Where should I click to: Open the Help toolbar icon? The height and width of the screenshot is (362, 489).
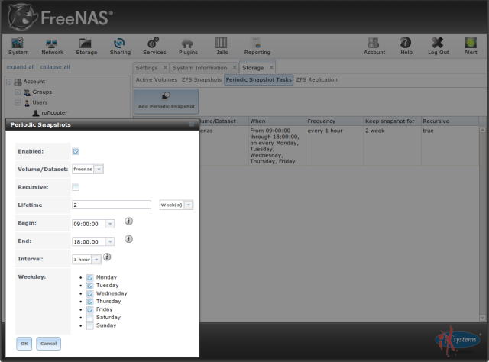click(406, 46)
